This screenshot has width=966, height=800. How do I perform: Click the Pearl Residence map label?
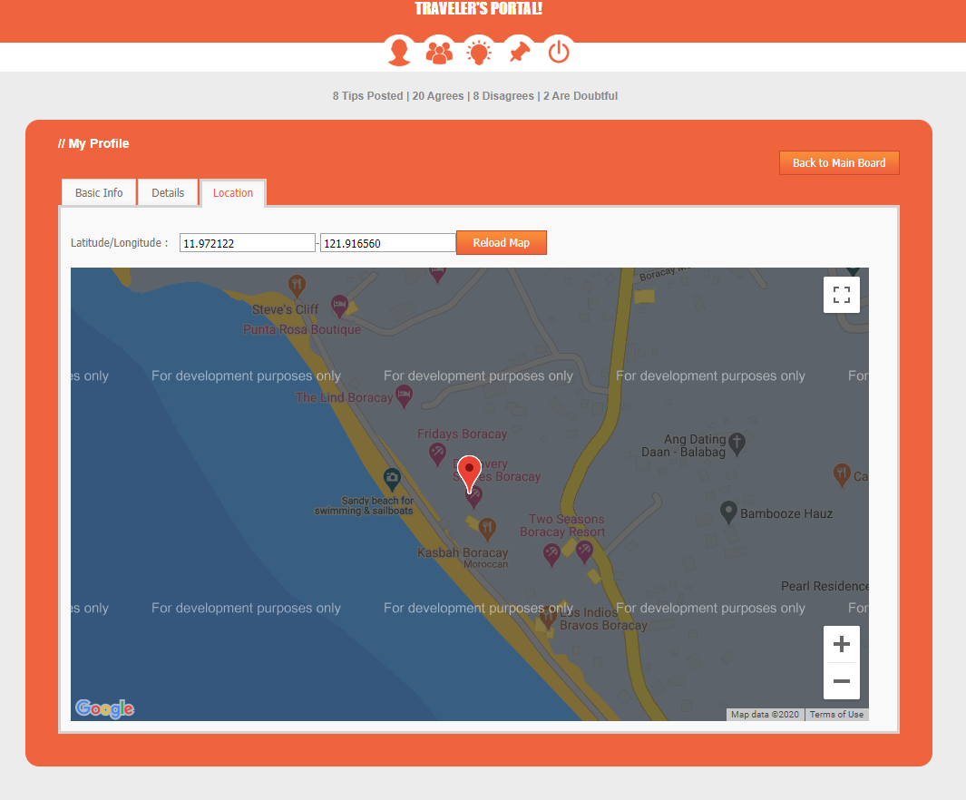[x=825, y=586]
